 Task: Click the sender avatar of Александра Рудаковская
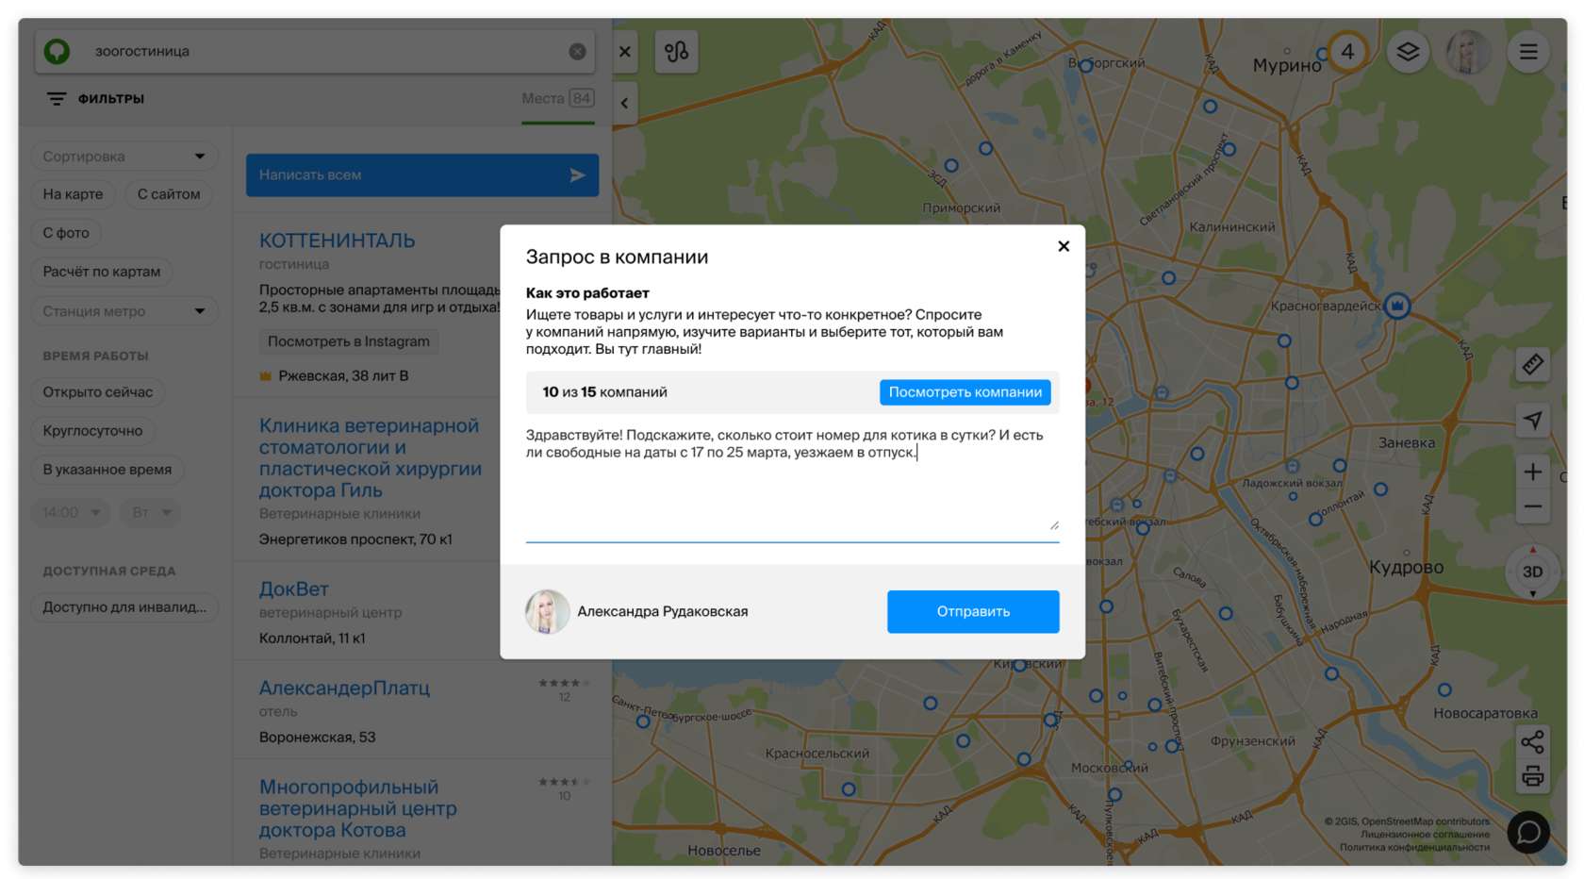click(547, 611)
